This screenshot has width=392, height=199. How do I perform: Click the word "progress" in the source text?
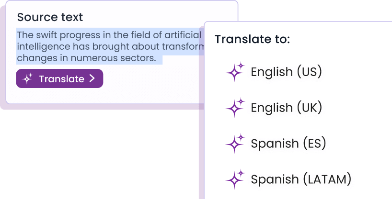tap(78, 35)
